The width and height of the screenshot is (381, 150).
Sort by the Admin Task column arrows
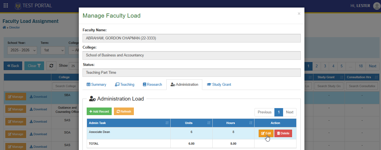tap(167, 123)
